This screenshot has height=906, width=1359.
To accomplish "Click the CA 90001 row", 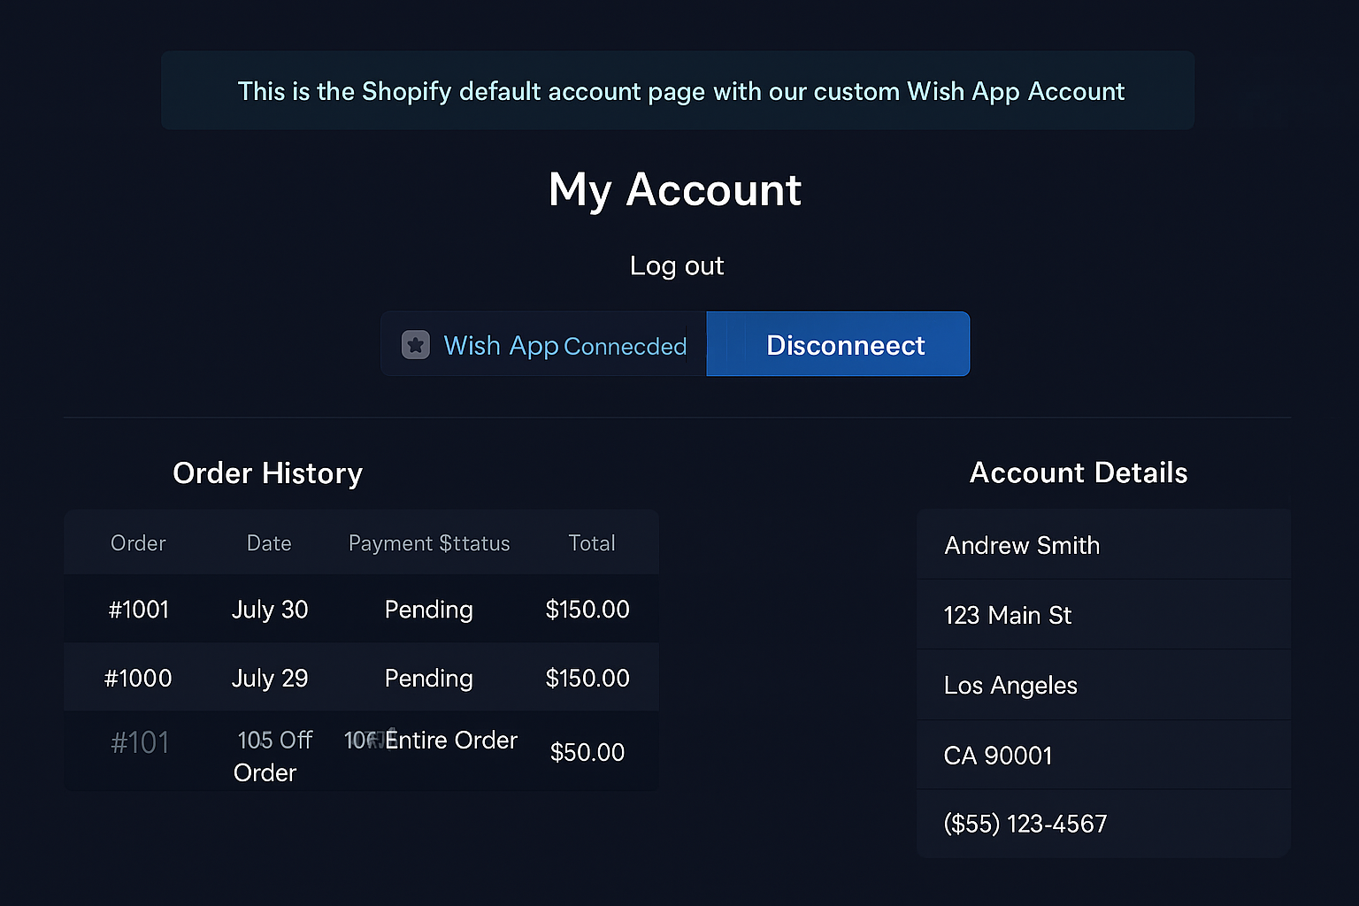I will pyautogui.click(x=1103, y=755).
